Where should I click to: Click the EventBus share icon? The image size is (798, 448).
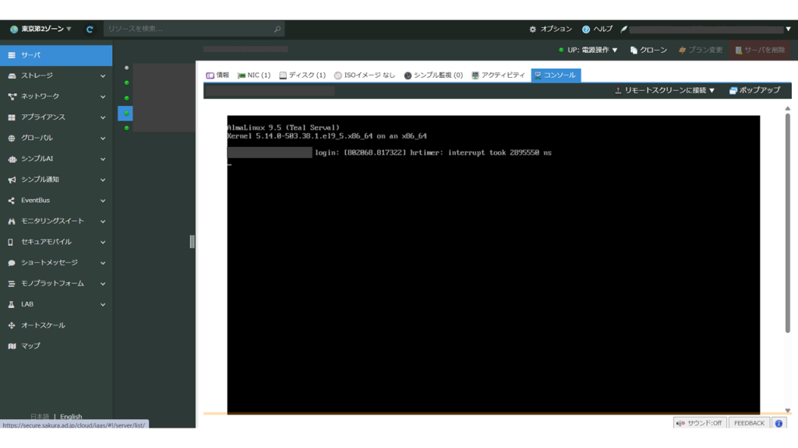tap(12, 201)
